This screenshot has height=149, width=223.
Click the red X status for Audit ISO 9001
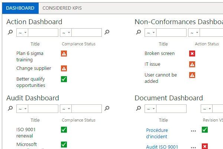205,146
